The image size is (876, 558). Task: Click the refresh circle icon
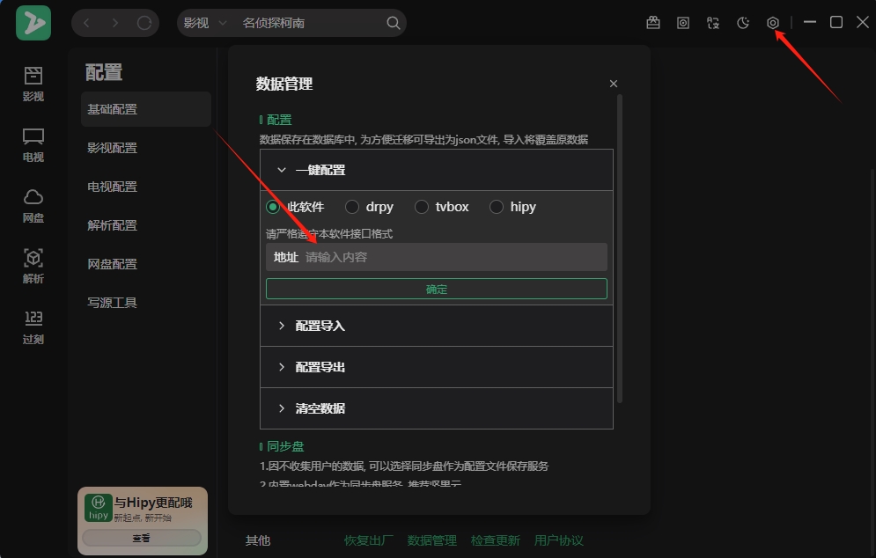pyautogui.click(x=144, y=23)
